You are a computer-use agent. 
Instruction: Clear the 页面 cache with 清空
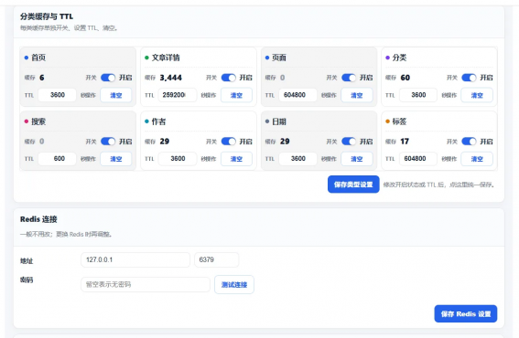point(356,95)
